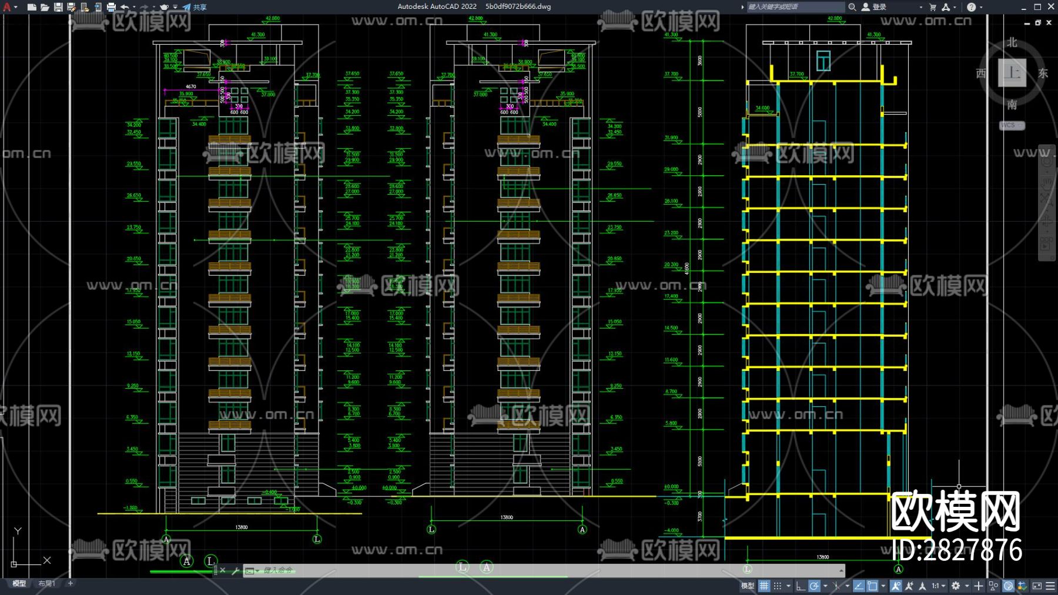Toggle the grid display in status bar
The height and width of the screenshot is (595, 1058).
pyautogui.click(x=764, y=586)
